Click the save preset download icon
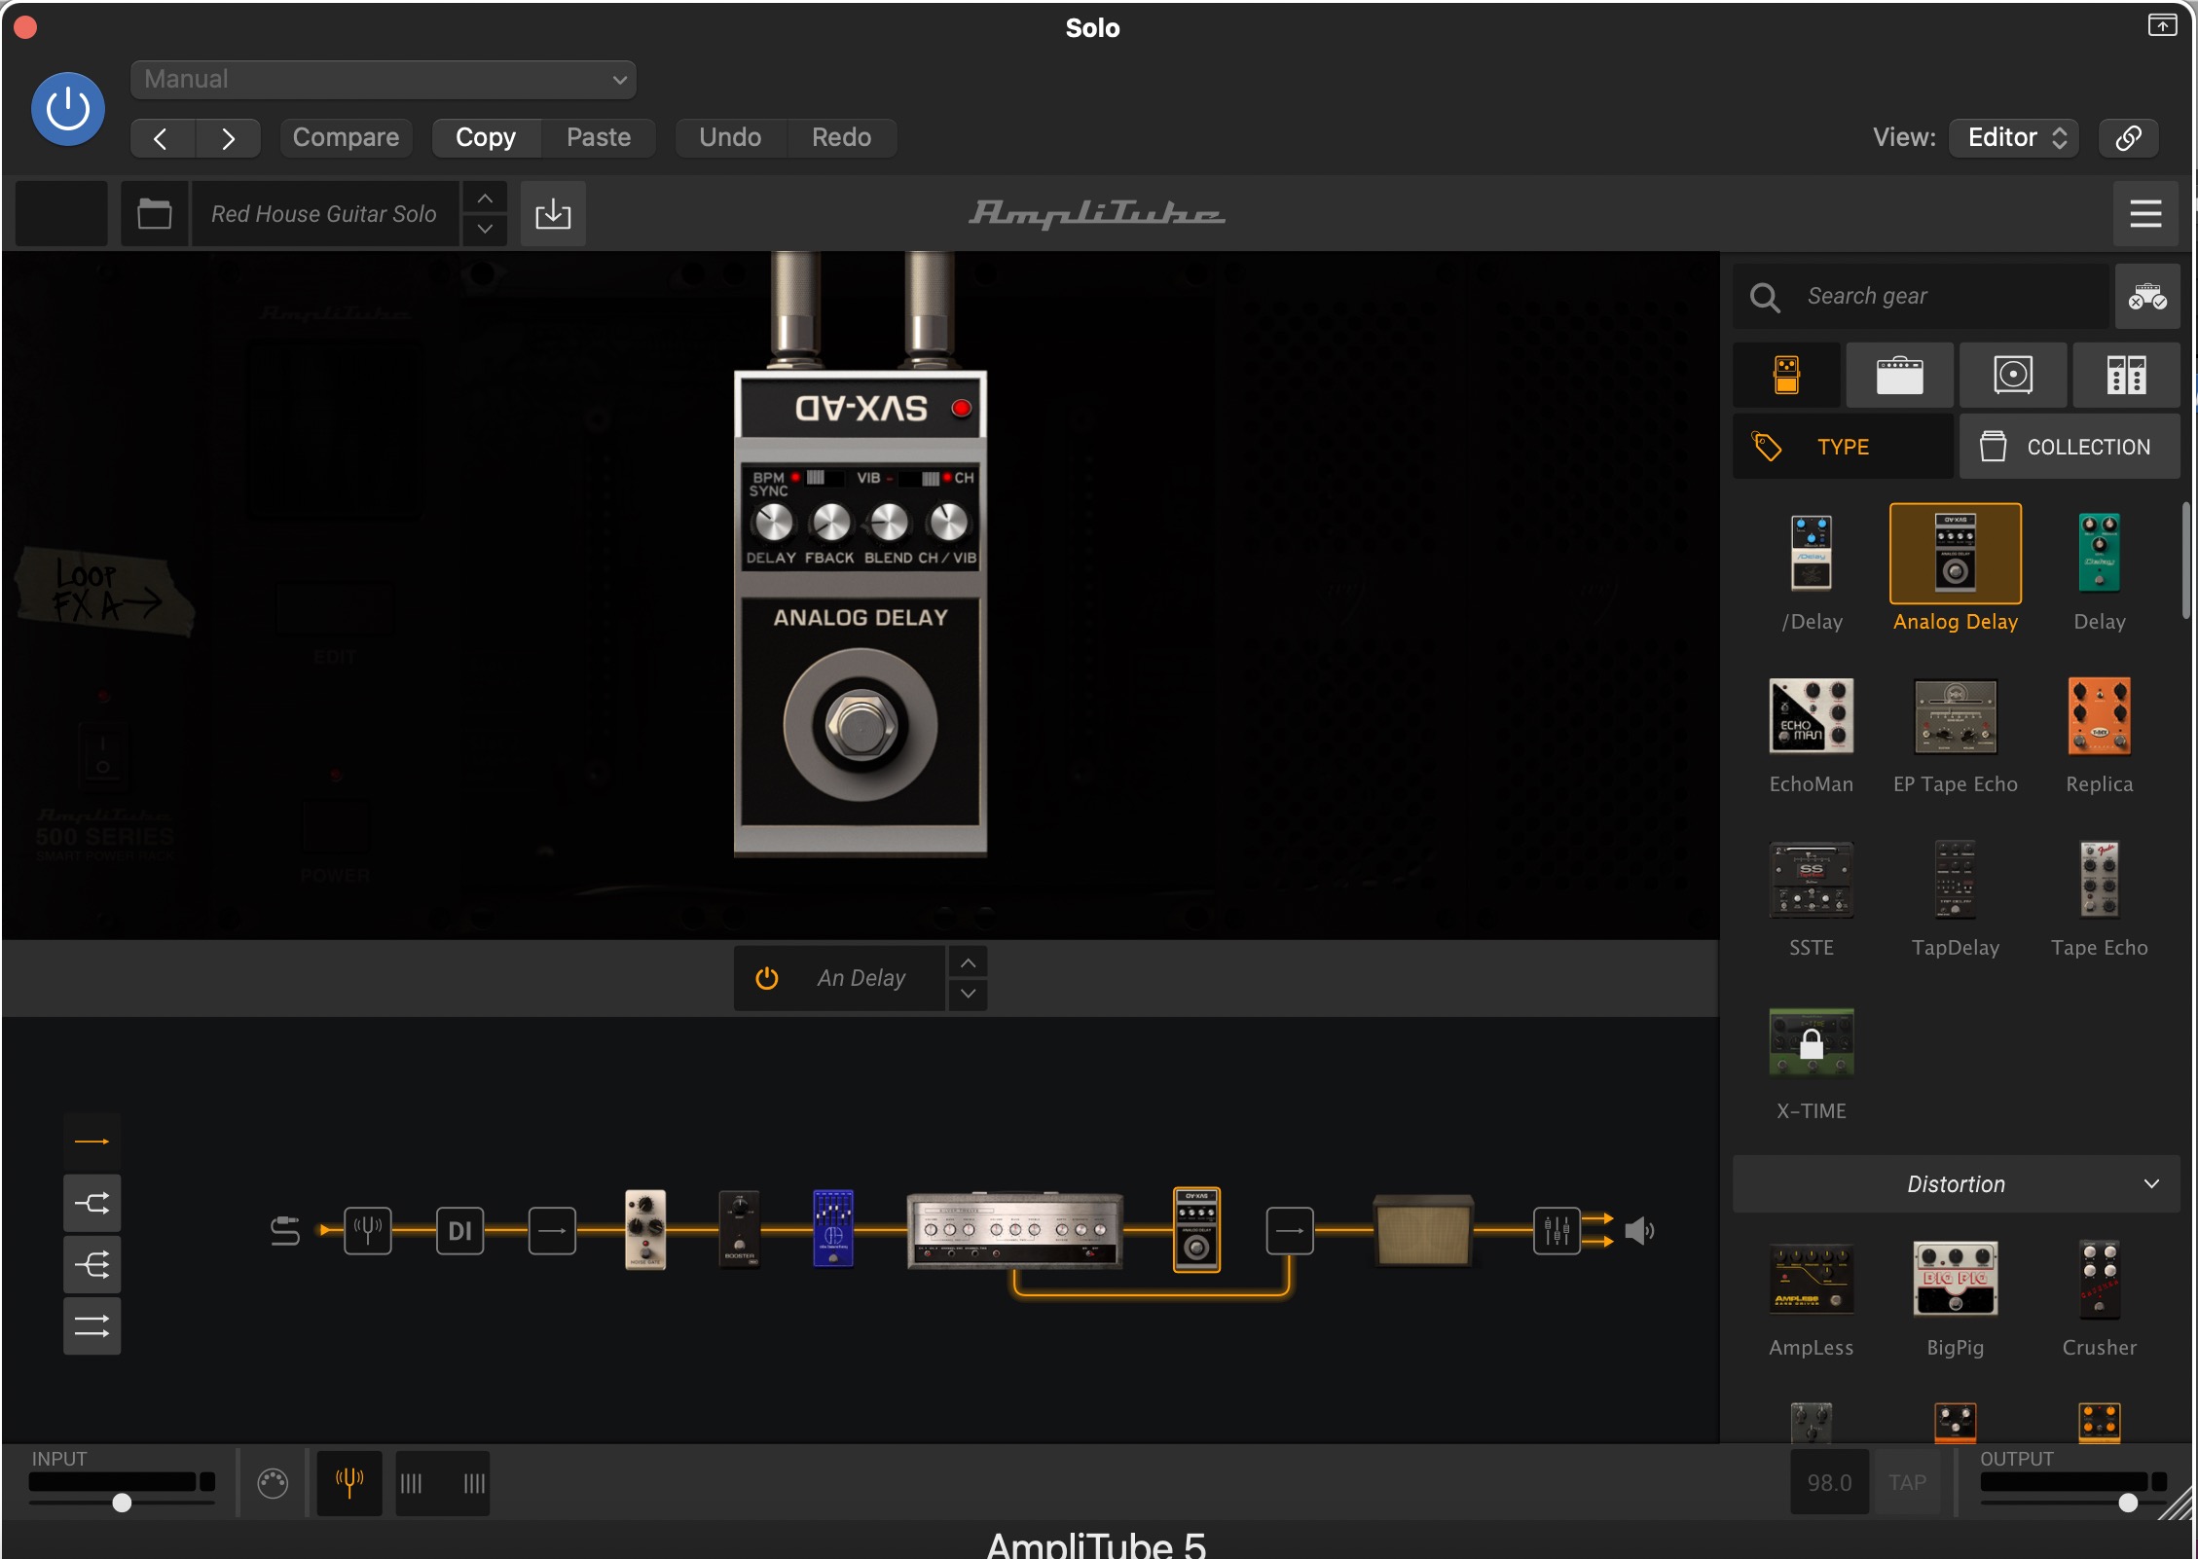The width and height of the screenshot is (2198, 1559). [553, 214]
